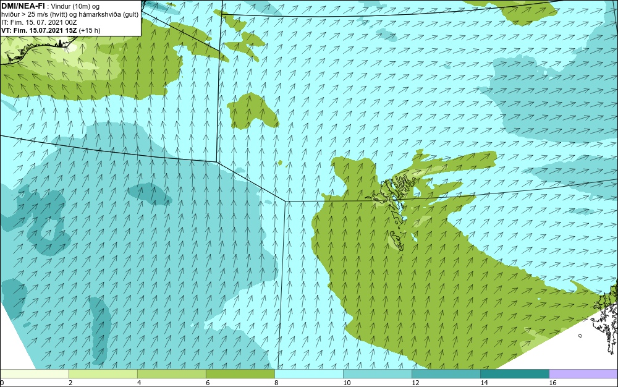The image size is (618, 387).
Task: Click the 12–14 m/s teal legend swatch
Action: click(446, 374)
